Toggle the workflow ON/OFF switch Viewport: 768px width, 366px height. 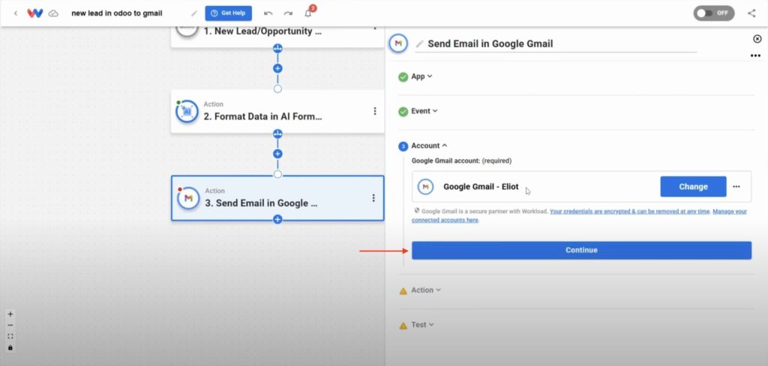(x=714, y=13)
